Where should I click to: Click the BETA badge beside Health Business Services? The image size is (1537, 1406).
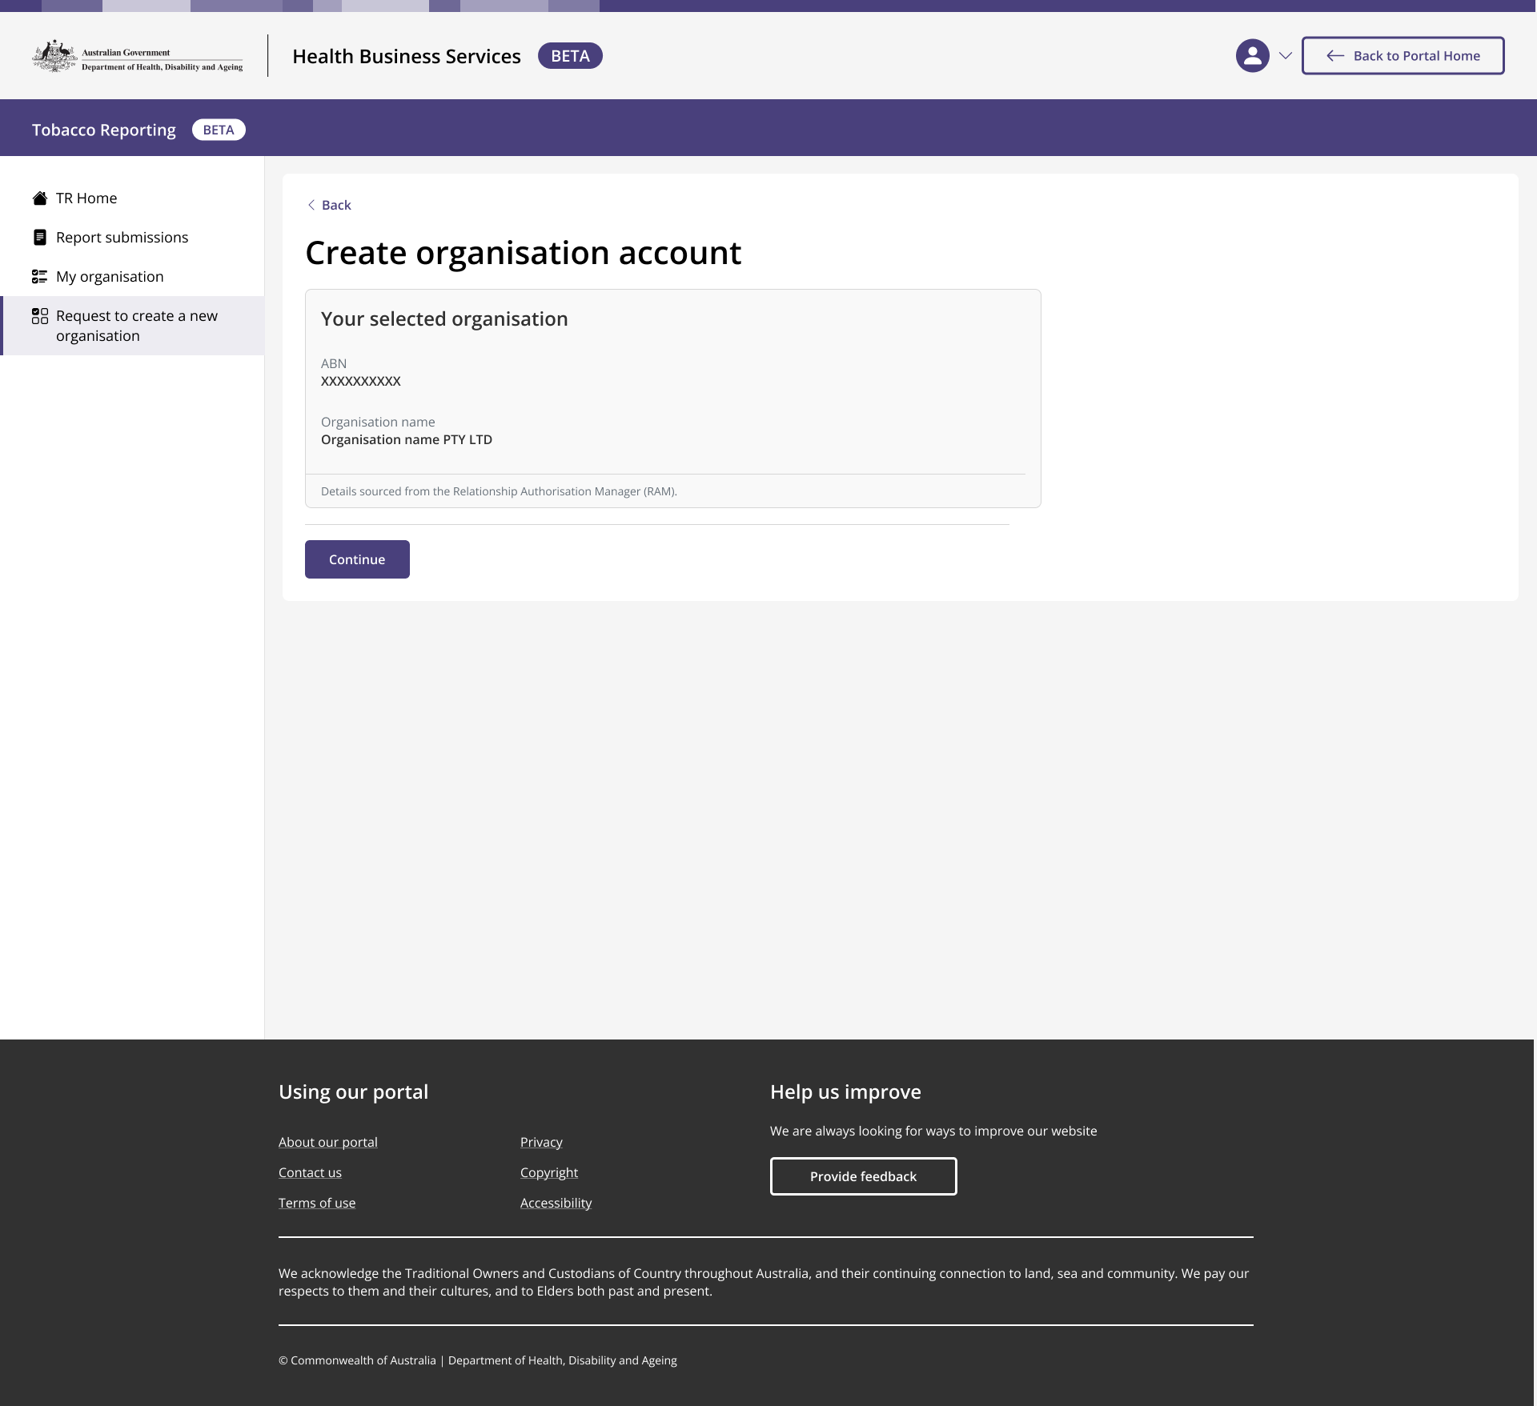coord(570,56)
